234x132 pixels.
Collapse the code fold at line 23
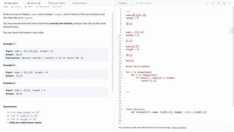122,72
